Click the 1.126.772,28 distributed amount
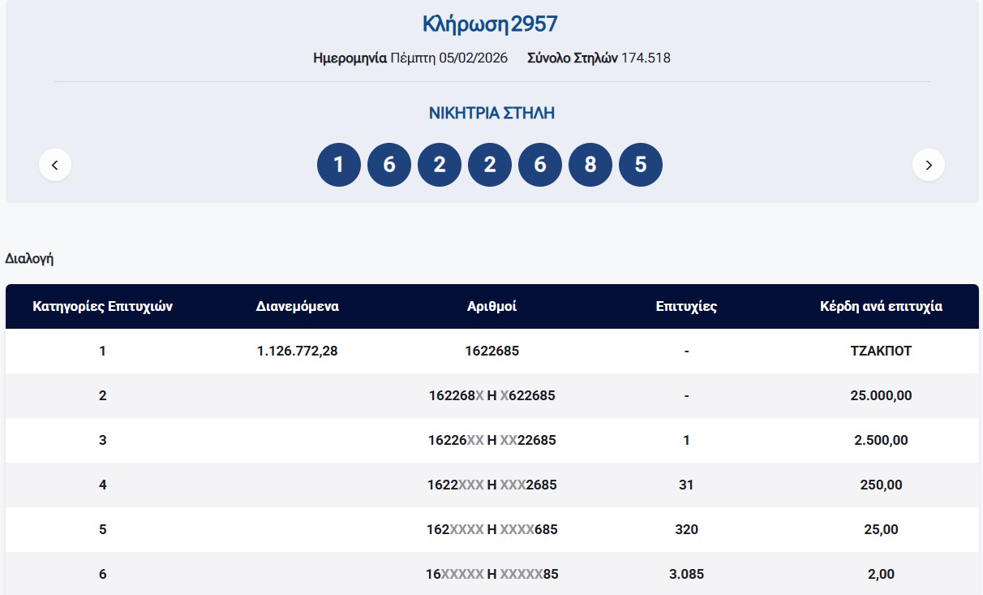This screenshot has width=983, height=595. click(297, 351)
